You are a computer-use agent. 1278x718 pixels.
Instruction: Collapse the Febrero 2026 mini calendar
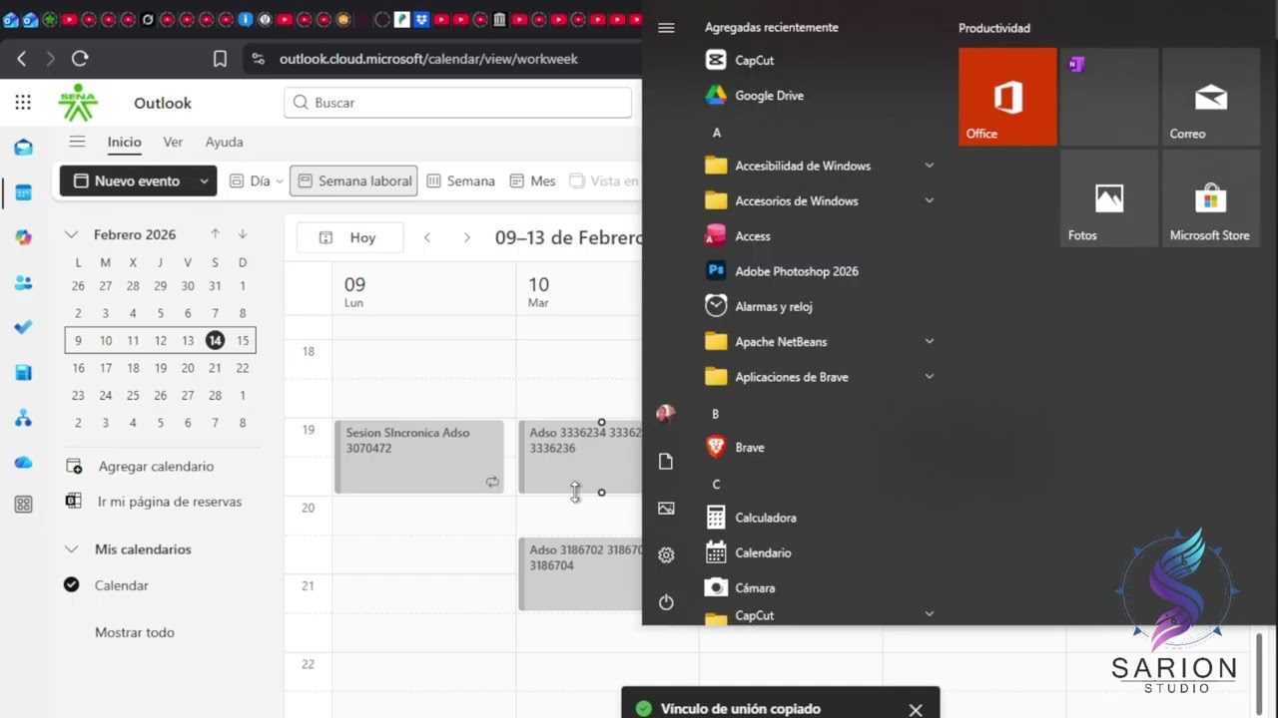[71, 234]
